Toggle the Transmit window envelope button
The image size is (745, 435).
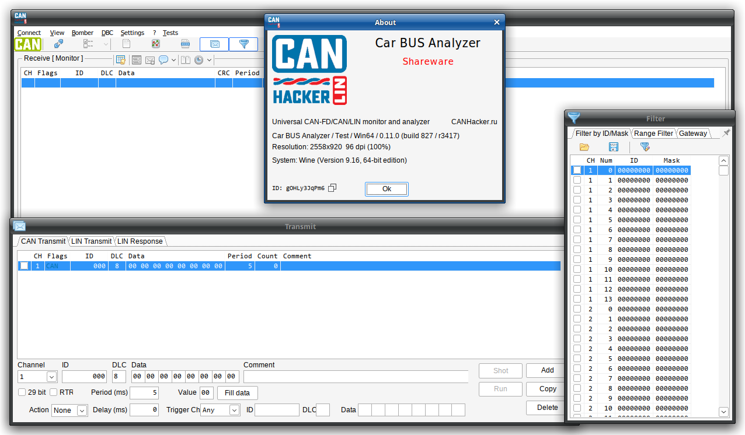[x=214, y=44]
